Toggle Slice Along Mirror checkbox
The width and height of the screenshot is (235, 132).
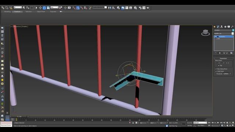(x=216, y=69)
